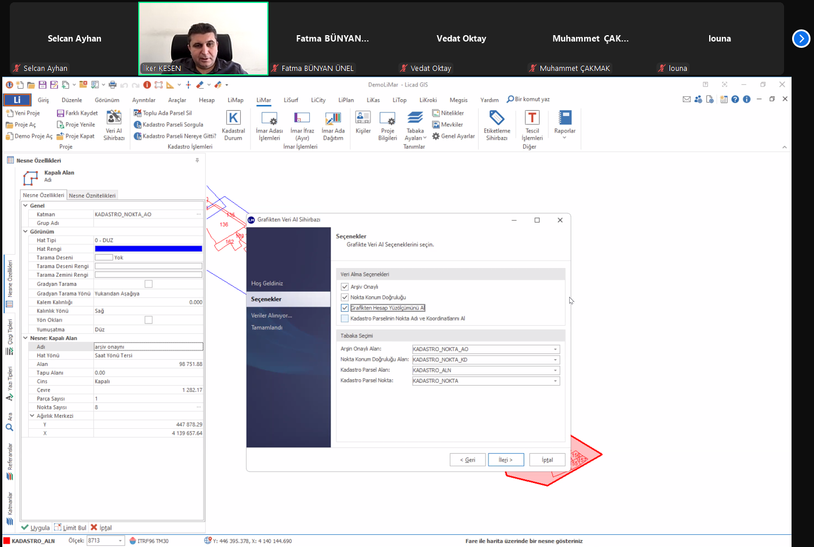Click the blue Hat Rengi color swatch
This screenshot has height=547, width=814.
(149, 249)
